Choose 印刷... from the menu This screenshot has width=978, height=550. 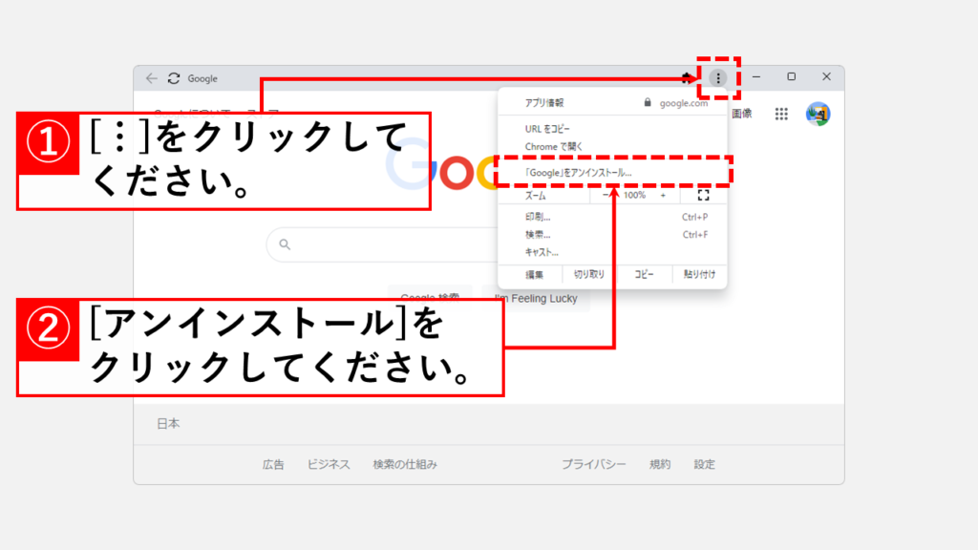tap(538, 217)
